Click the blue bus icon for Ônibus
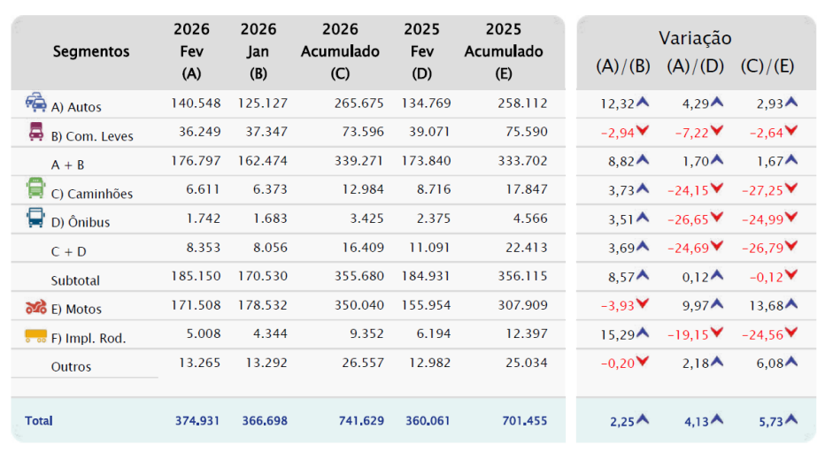This screenshot has height=452, width=825. click(36, 218)
